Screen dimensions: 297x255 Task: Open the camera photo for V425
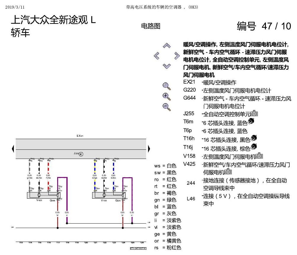point(228,171)
